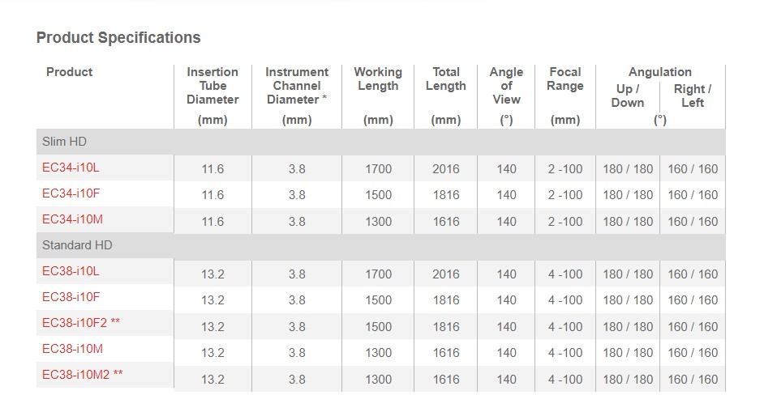Click the Slim HD group row
Screen dimensions: 777x395
pos(380,142)
